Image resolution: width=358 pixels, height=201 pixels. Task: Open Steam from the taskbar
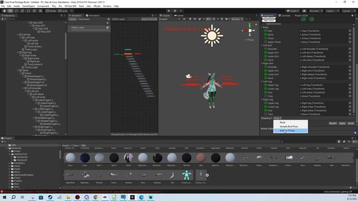(x=50, y=197)
